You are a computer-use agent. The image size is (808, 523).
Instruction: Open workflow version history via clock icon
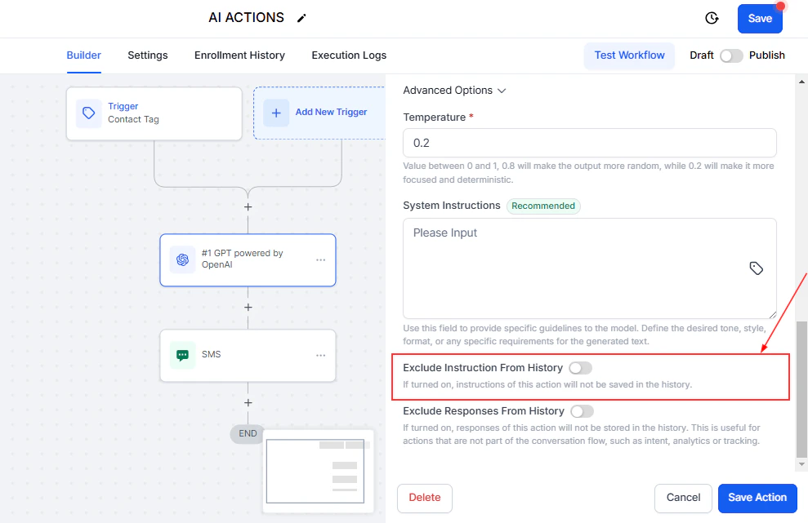711,17
